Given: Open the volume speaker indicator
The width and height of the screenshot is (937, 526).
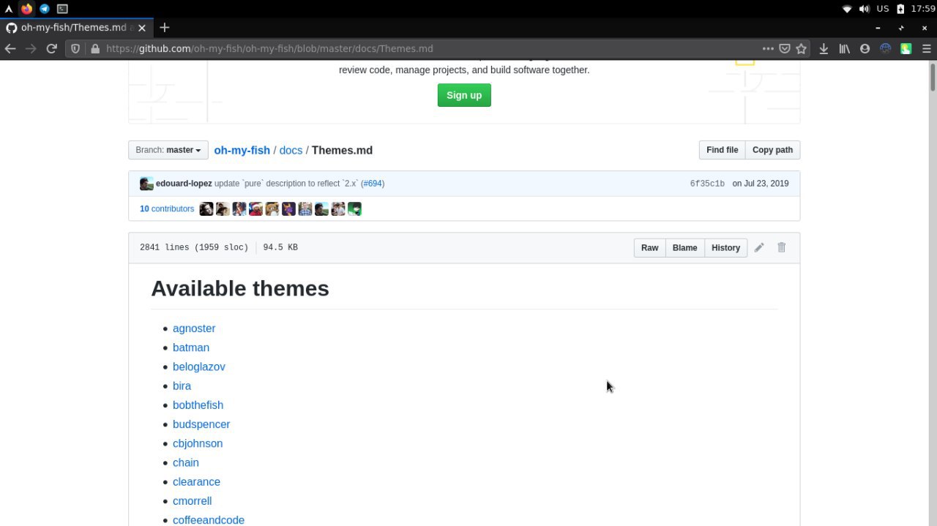Looking at the screenshot, I should point(865,9).
